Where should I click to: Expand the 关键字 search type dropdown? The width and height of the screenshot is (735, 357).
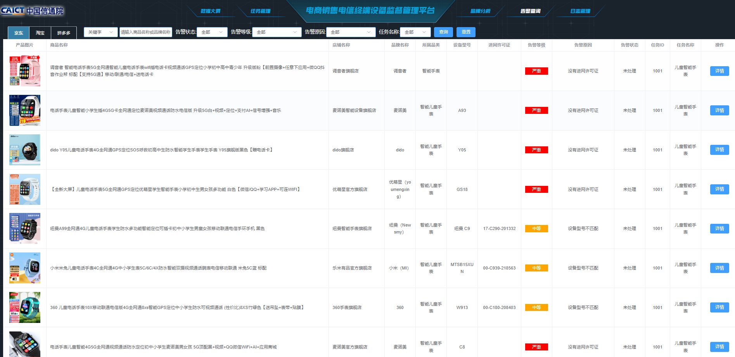(x=101, y=32)
